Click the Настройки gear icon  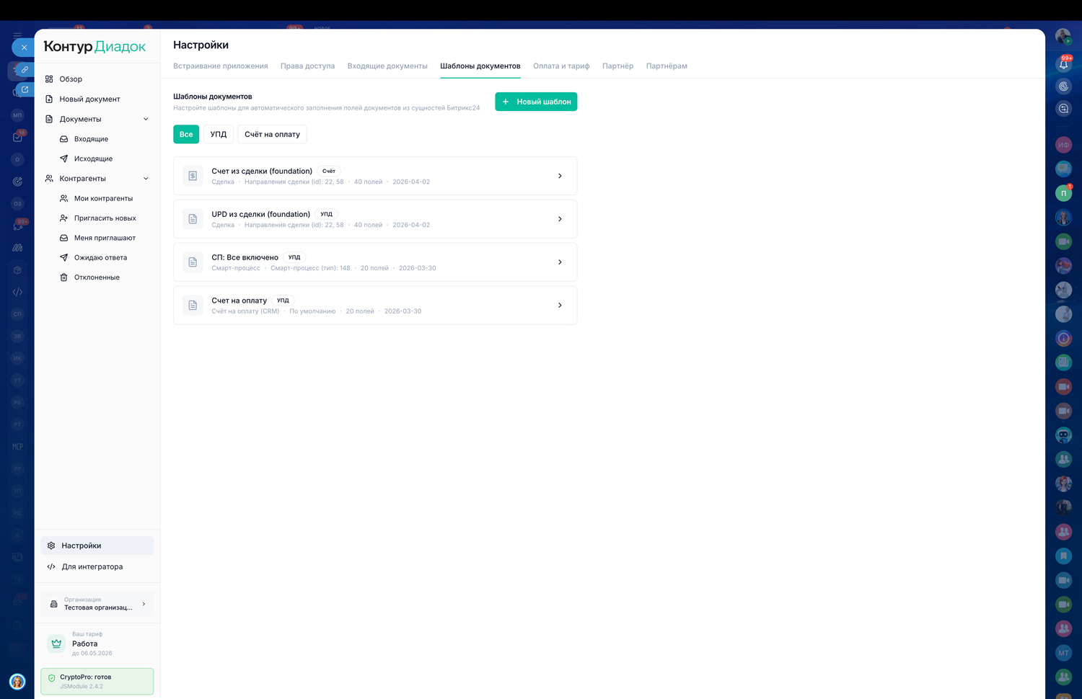click(51, 546)
